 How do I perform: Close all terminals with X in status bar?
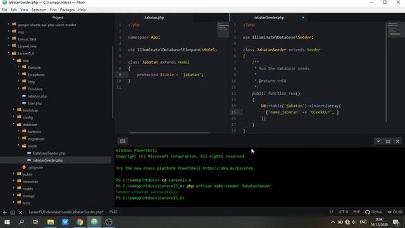click(20, 213)
